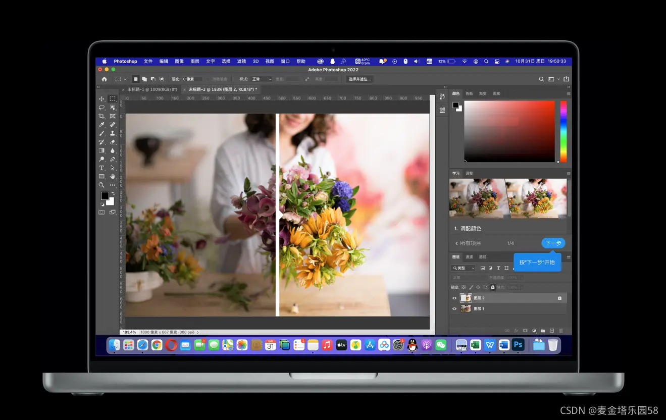Open the marquee tool preset dropdown arrow

click(125, 79)
